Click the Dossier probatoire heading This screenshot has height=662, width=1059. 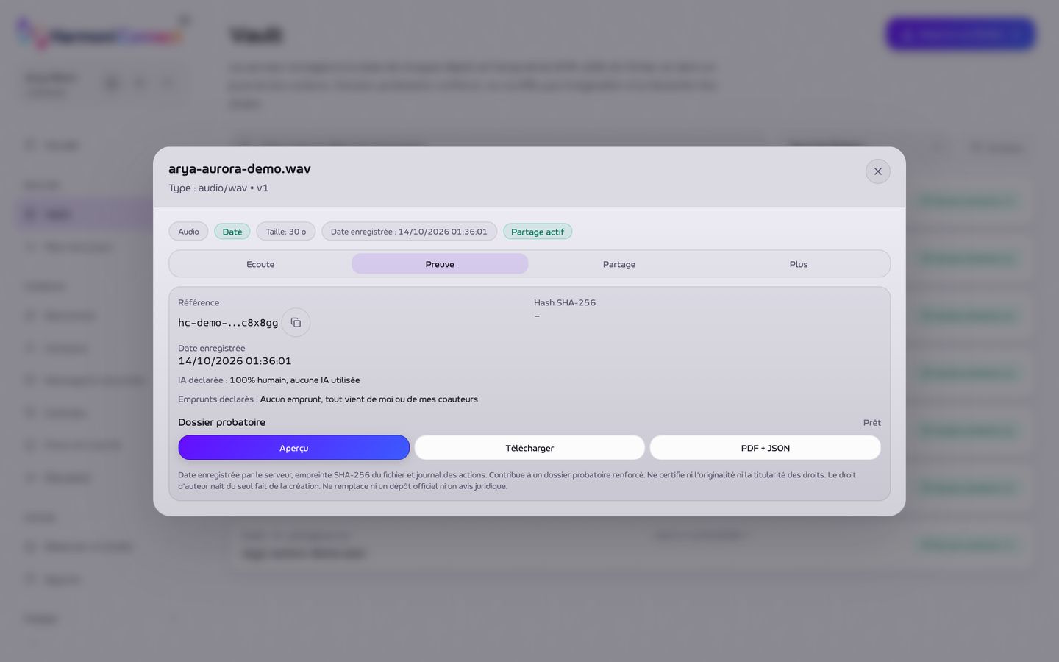(221, 422)
